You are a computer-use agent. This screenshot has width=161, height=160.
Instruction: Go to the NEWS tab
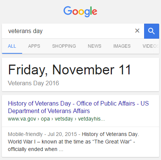(95, 46)
